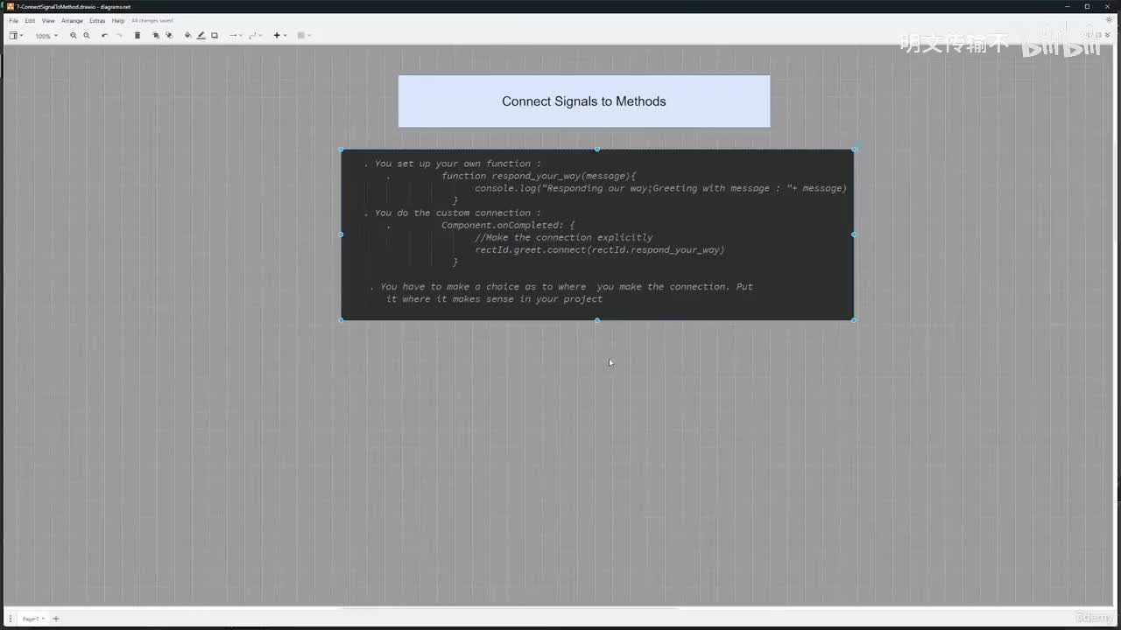Image resolution: width=1121 pixels, height=630 pixels.
Task: Toggle the shadow rectangle icon
Action: click(215, 36)
